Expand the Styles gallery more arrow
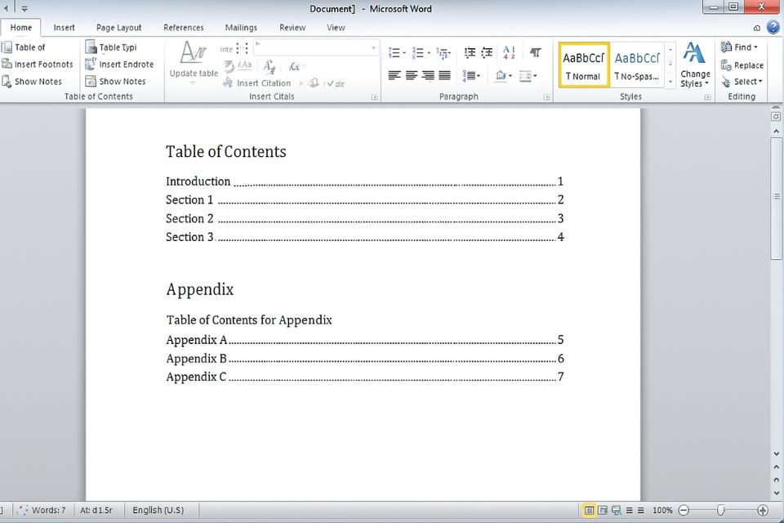Viewport: 784px width, 523px height. tap(670, 82)
